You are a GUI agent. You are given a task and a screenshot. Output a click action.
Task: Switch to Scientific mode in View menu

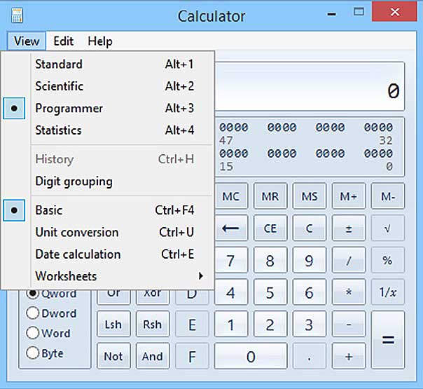coord(60,86)
